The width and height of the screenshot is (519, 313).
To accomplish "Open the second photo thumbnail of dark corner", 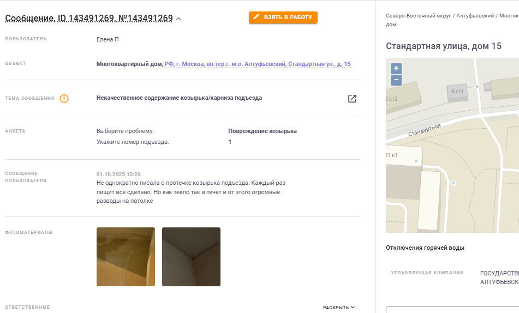I will click(x=192, y=257).
